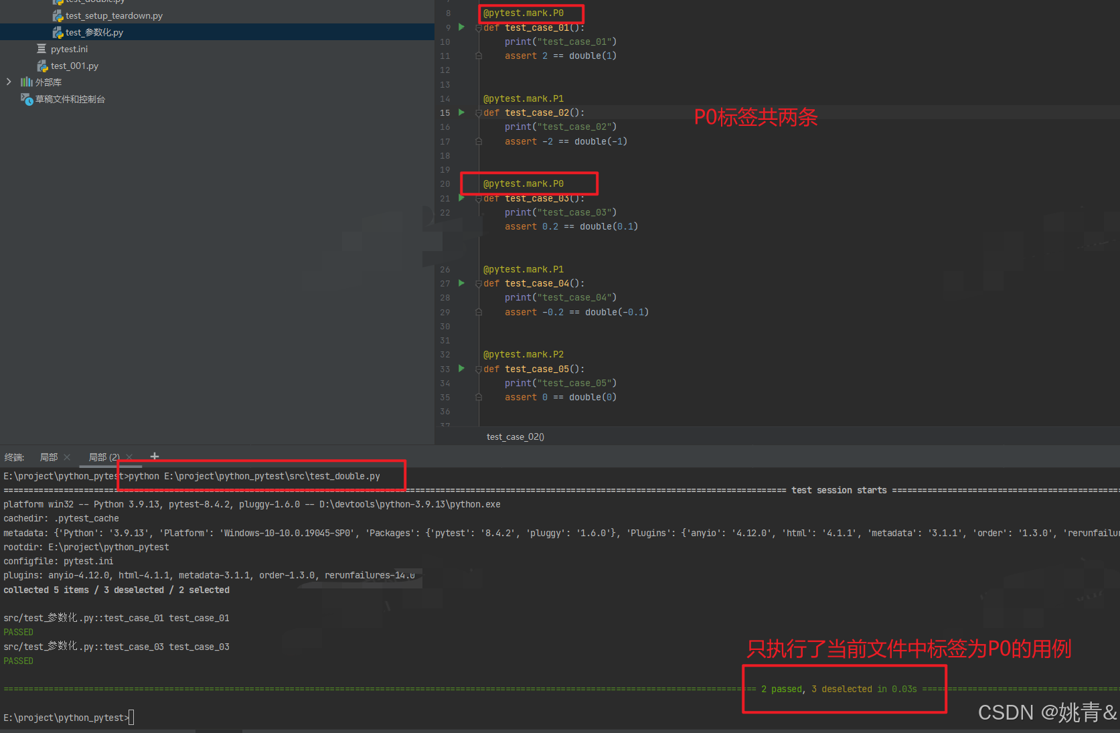Click the PASSED result under test_case_01
The width and height of the screenshot is (1120, 733).
click(x=18, y=632)
